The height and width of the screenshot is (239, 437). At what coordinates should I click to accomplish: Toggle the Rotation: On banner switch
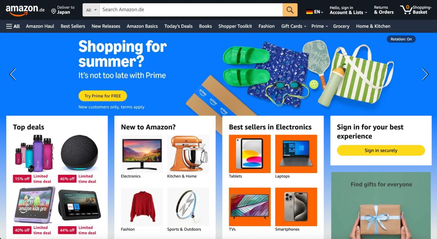[401, 39]
